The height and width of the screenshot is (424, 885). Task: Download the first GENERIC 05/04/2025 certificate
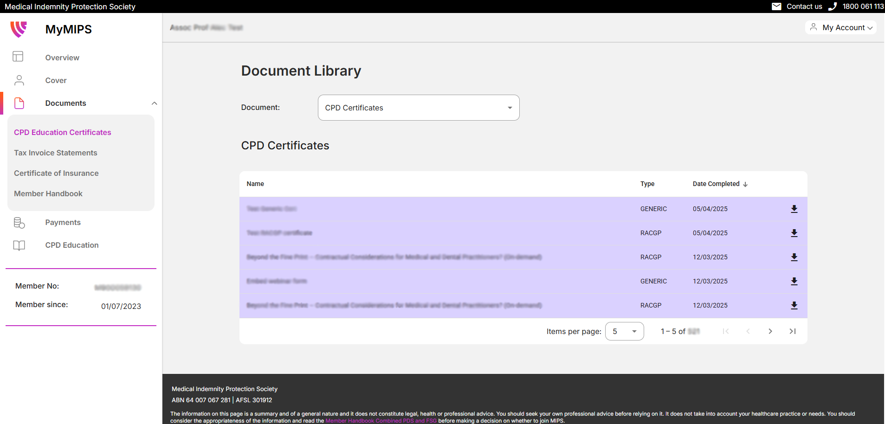point(794,209)
